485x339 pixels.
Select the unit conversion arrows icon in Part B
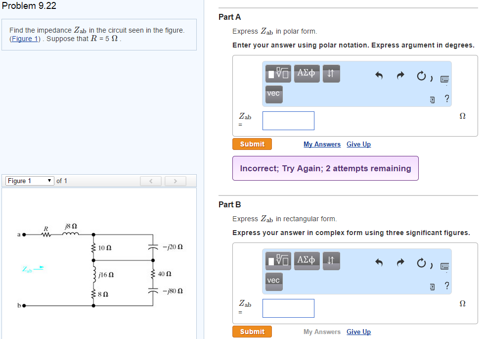coord(331,261)
